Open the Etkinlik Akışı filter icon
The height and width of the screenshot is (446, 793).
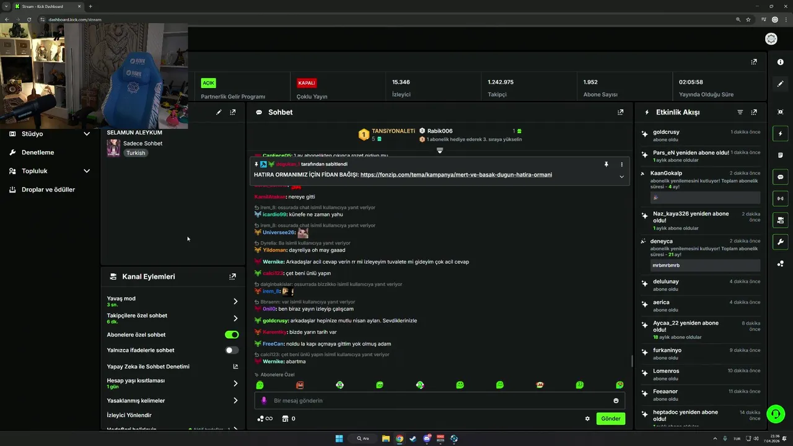[740, 112]
